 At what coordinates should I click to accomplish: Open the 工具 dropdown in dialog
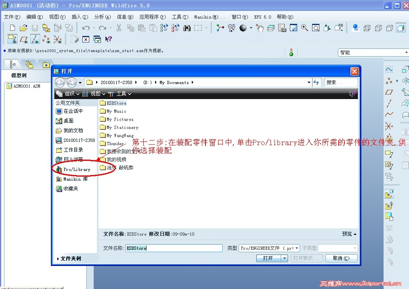pos(120,94)
